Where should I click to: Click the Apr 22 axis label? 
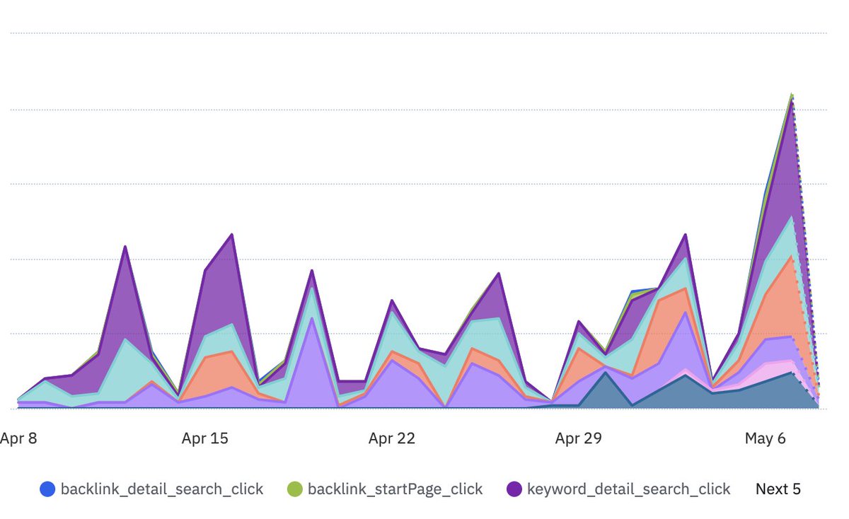point(391,438)
